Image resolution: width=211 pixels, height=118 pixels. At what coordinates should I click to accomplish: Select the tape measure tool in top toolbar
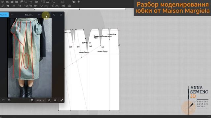pyautogui.click(x=47, y=2)
